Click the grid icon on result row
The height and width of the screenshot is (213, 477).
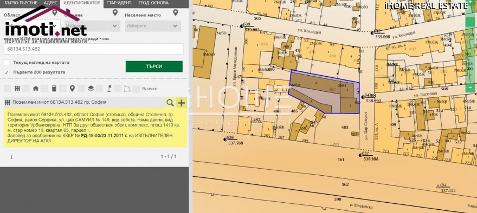[8, 103]
